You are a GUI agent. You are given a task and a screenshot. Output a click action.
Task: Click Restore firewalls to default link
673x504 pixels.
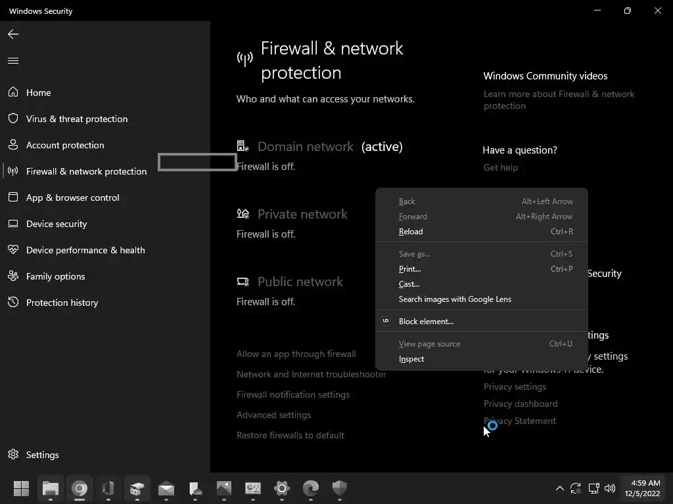[290, 435]
